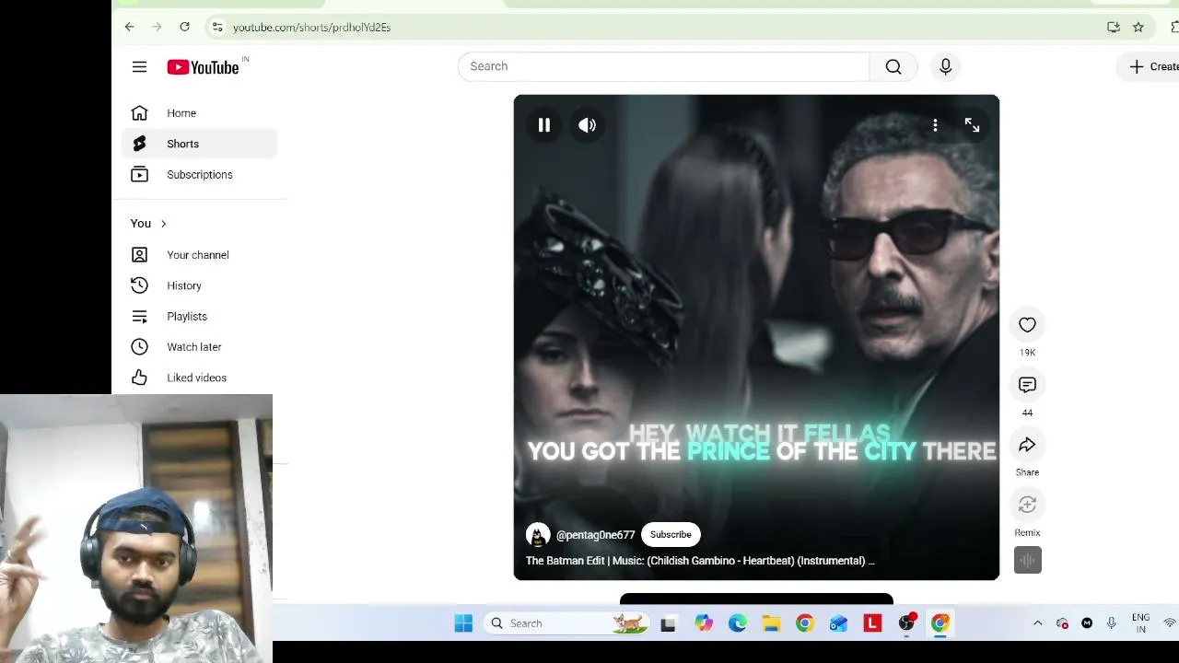This screenshot has height=663, width=1179.
Task: Expand the Short to fullscreen
Action: [x=972, y=125]
